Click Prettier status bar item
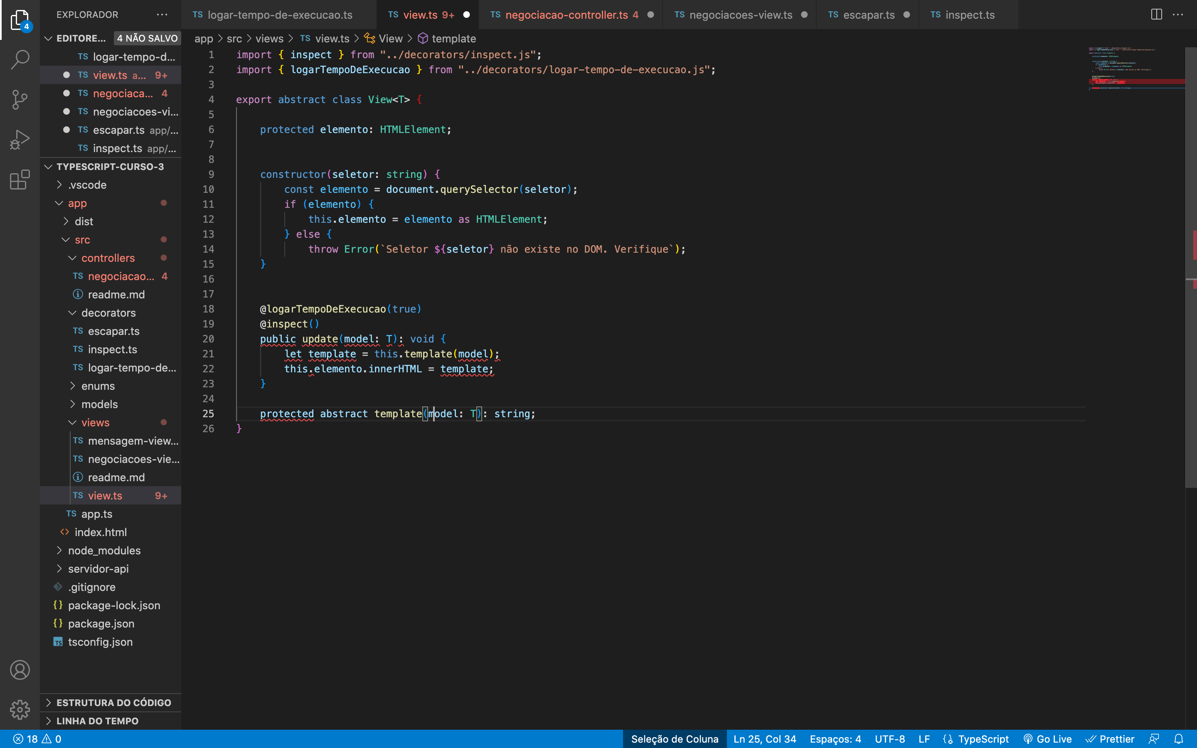The height and width of the screenshot is (748, 1197). coord(1110,739)
